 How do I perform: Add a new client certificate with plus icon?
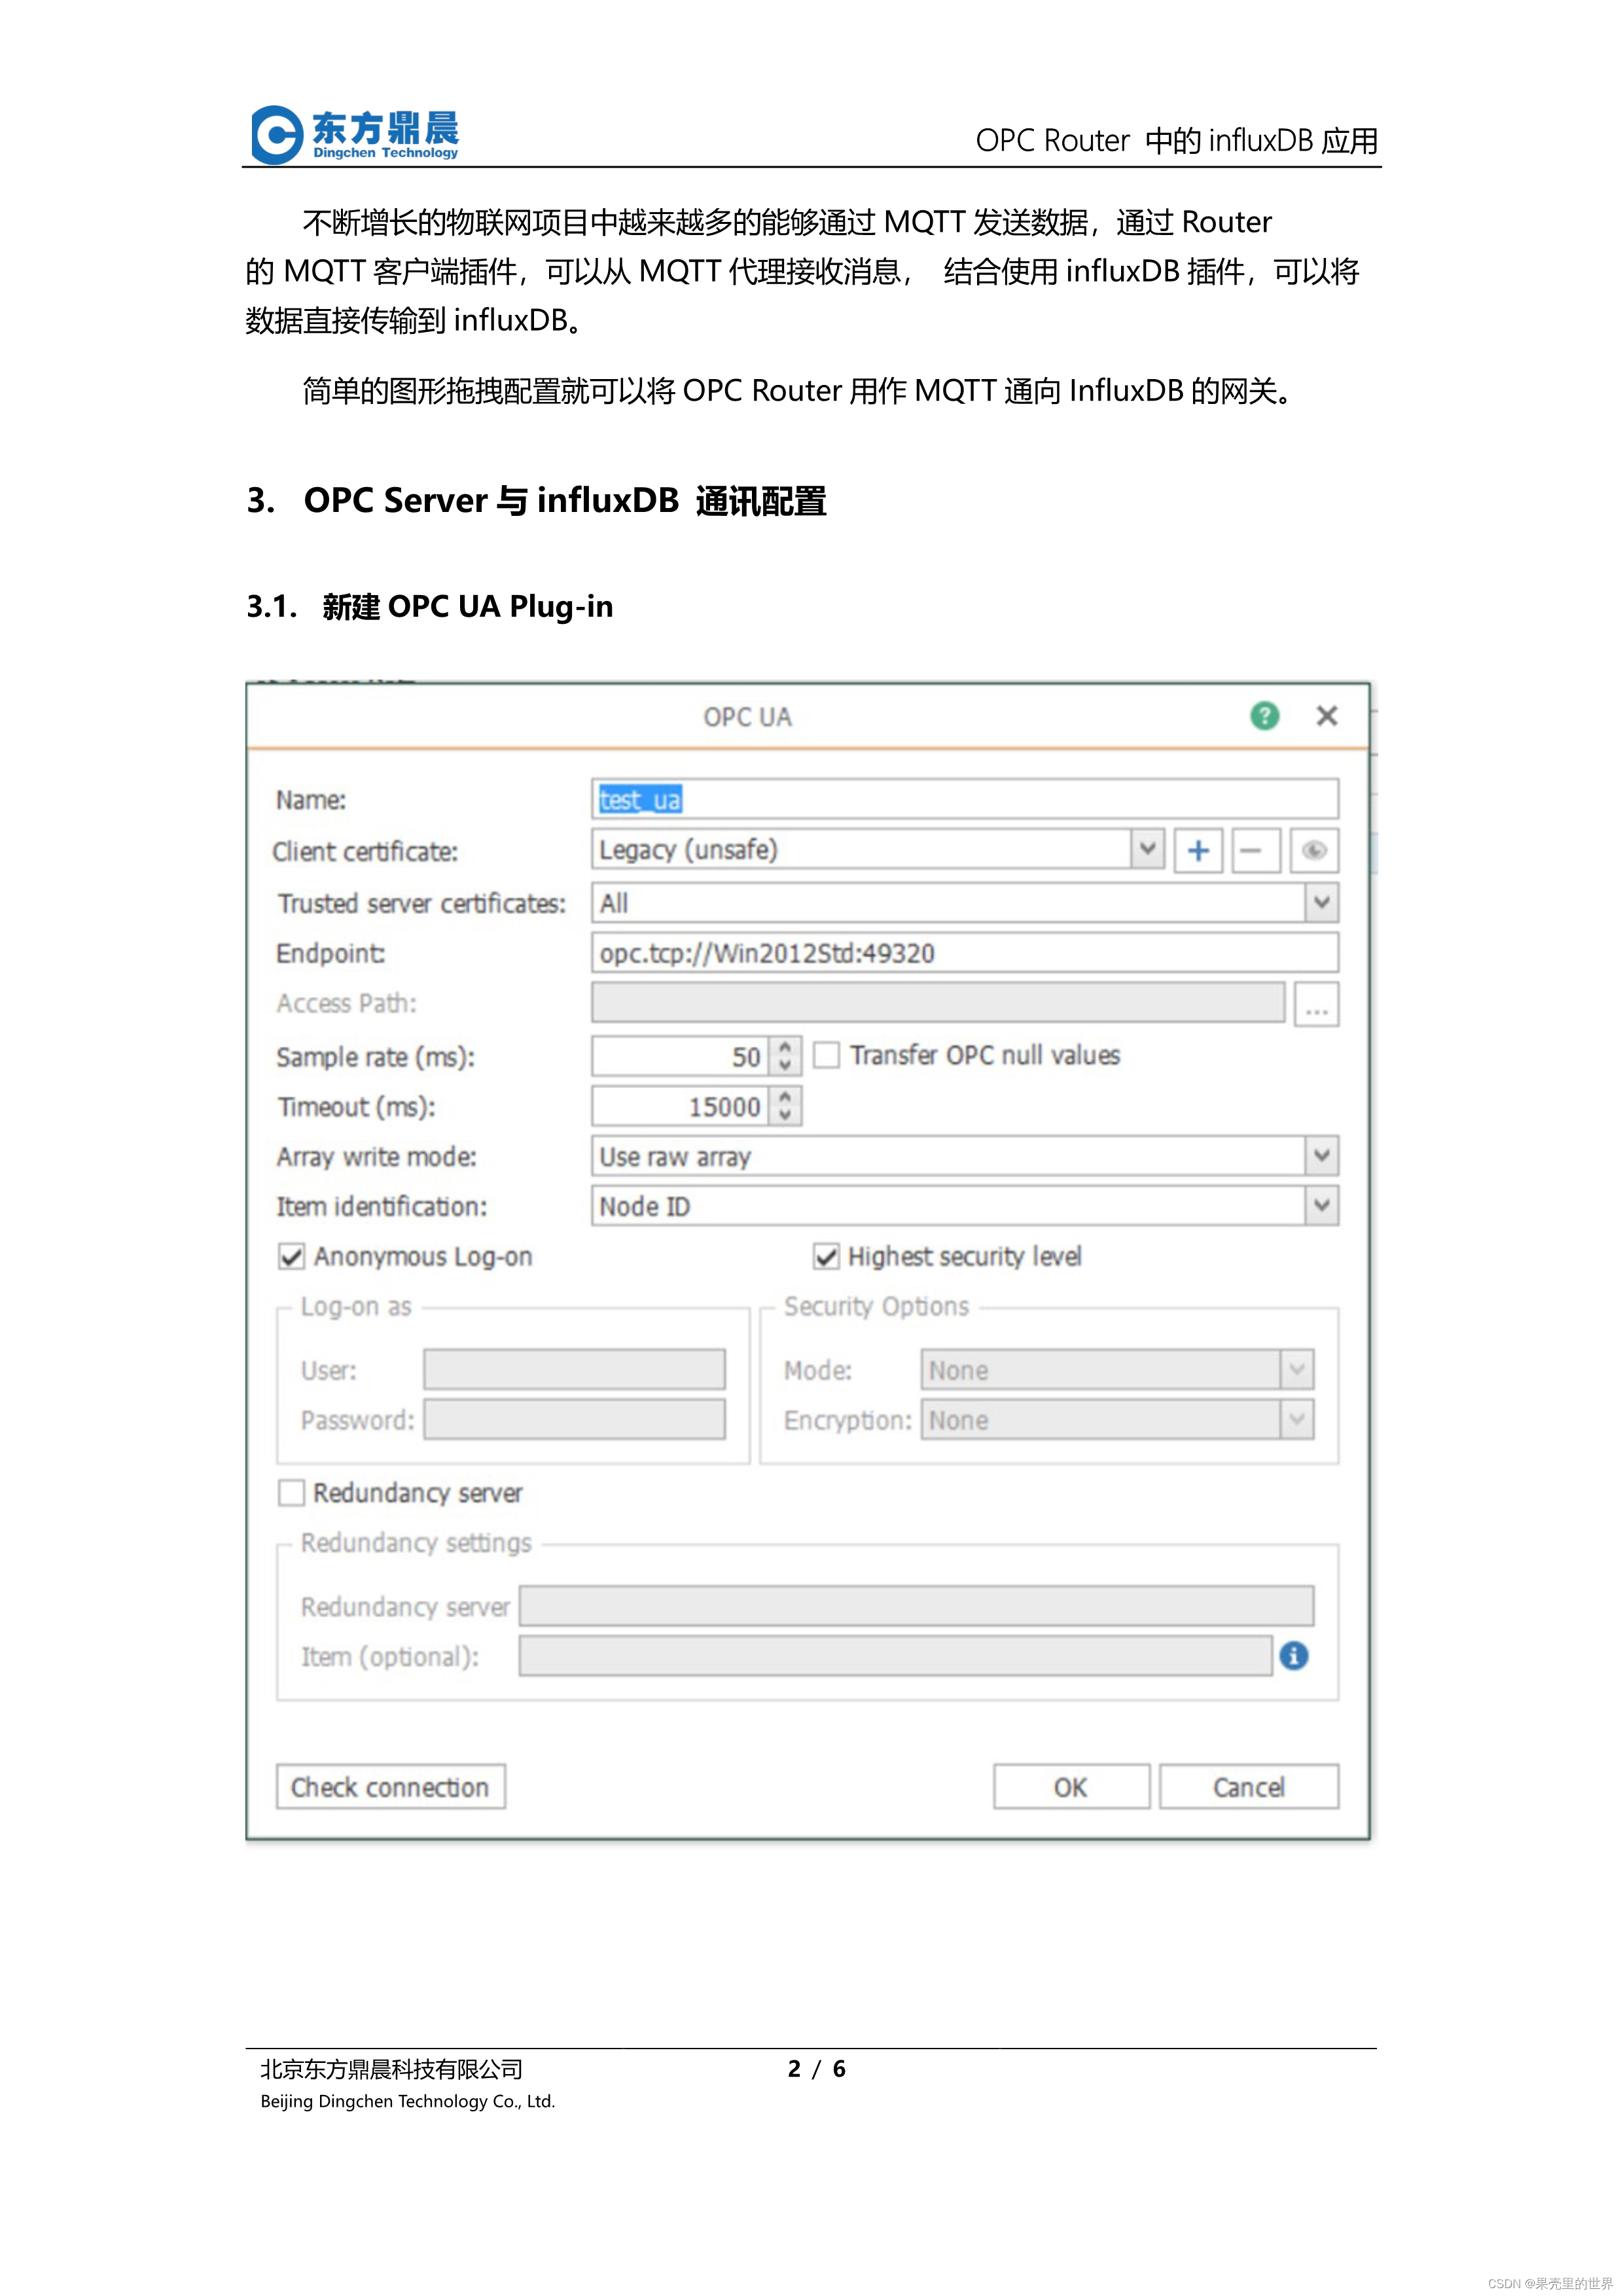1198,851
